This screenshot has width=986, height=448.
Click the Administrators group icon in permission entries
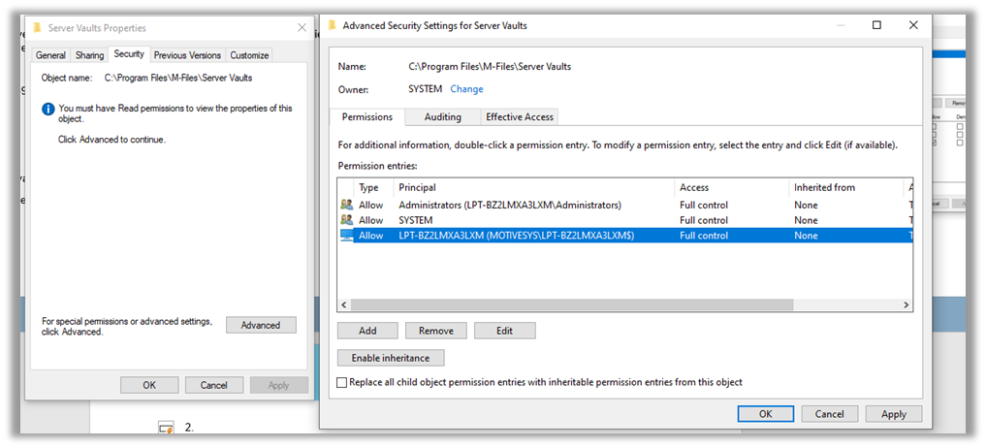pyautogui.click(x=346, y=205)
